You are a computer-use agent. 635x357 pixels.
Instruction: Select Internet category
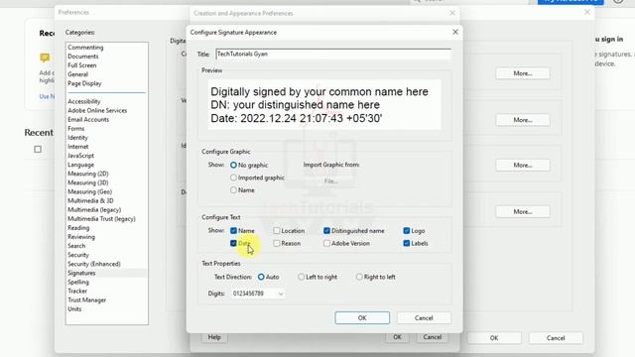pyautogui.click(x=78, y=147)
